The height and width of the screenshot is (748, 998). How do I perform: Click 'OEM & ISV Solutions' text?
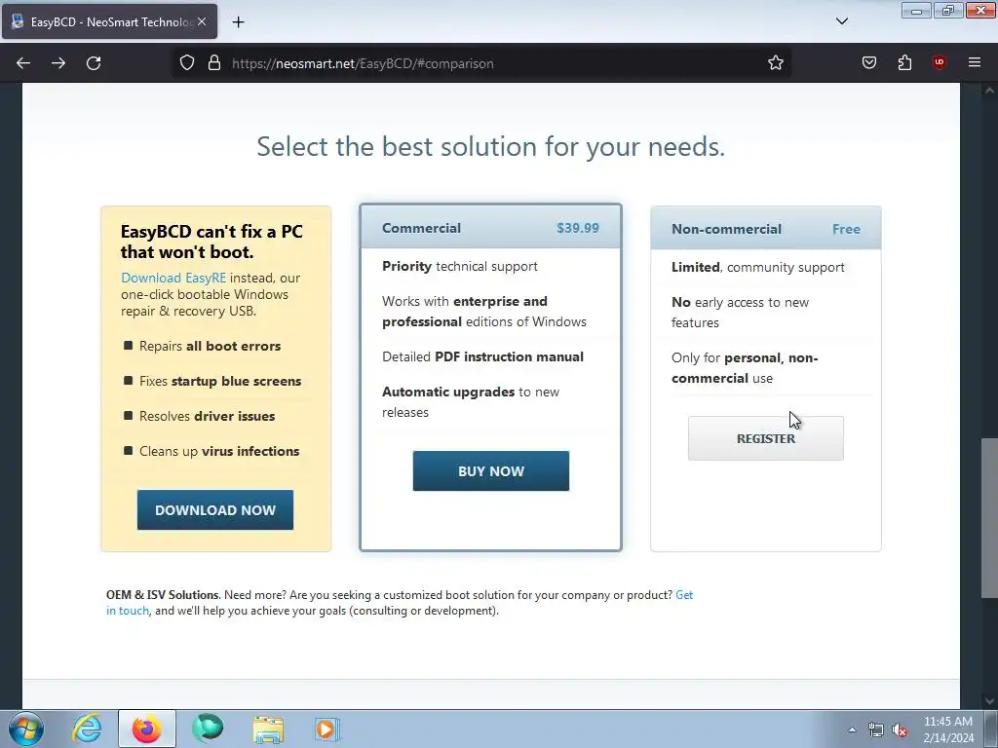[x=163, y=595]
